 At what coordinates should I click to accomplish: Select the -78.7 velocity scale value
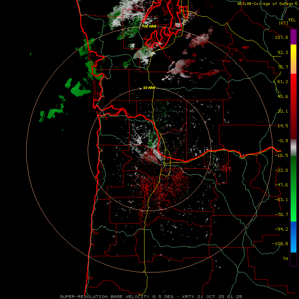(281, 215)
